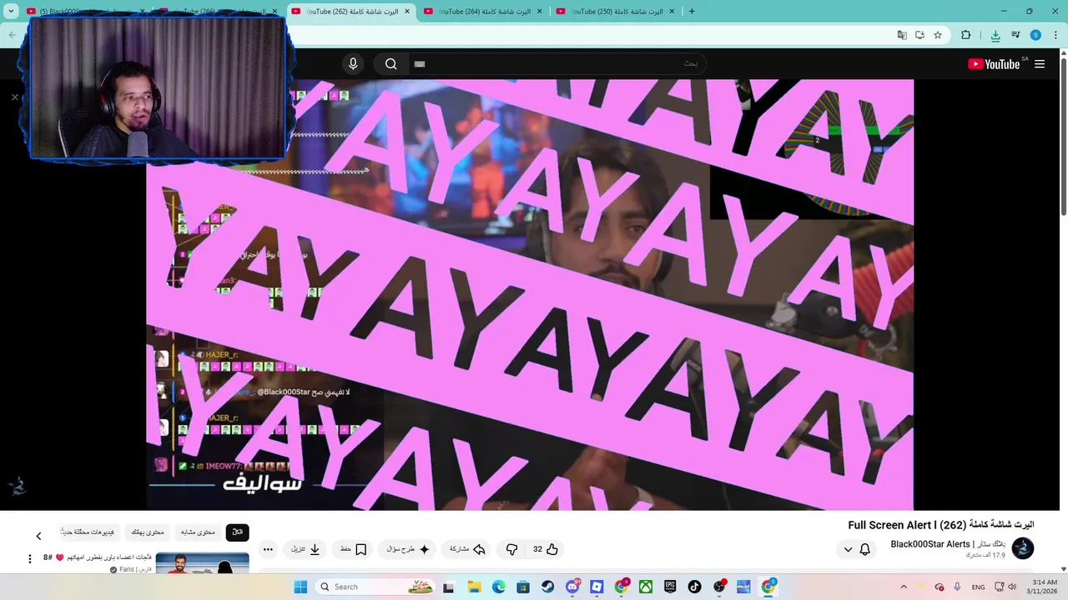Open the Chrome extensions puzzle icon
The height and width of the screenshot is (600, 1068).
click(966, 35)
